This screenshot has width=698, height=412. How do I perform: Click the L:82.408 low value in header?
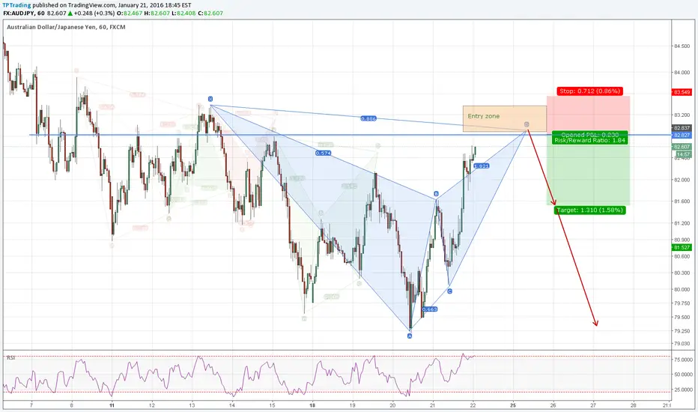point(185,13)
